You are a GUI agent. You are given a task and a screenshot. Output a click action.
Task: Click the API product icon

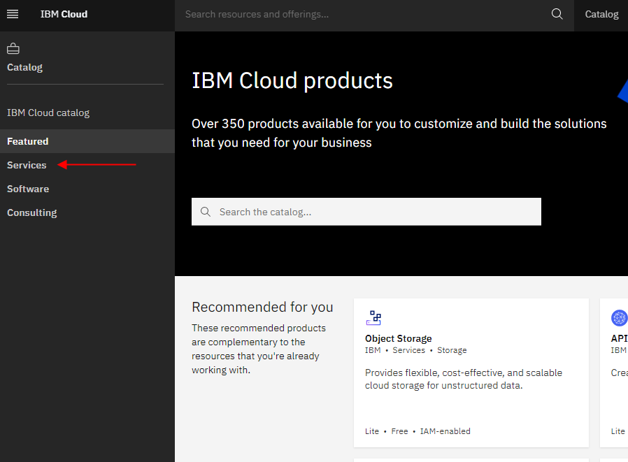tap(619, 318)
